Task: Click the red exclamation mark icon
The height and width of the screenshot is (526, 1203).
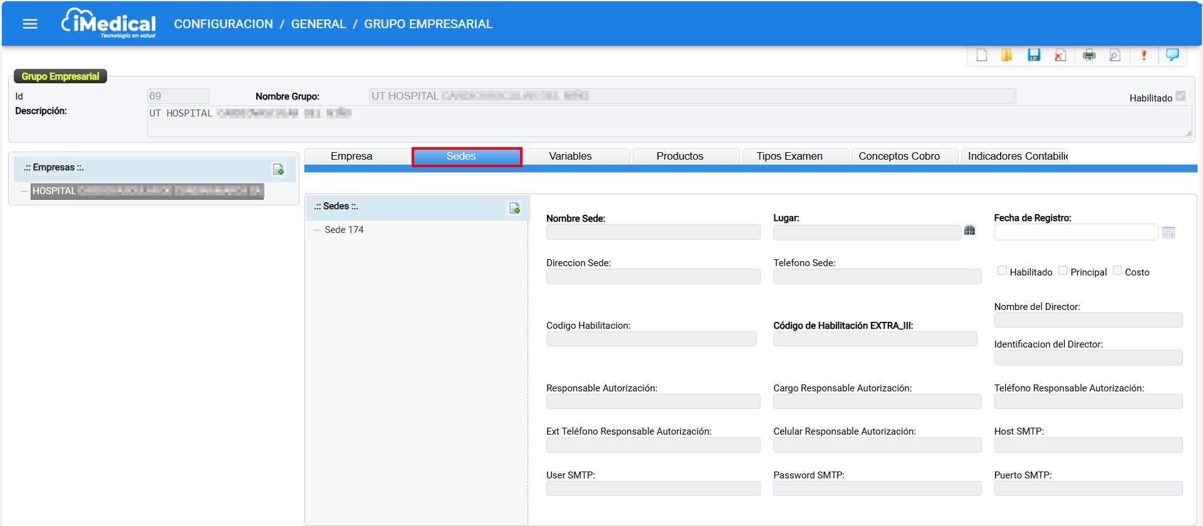Action: pos(1144,56)
